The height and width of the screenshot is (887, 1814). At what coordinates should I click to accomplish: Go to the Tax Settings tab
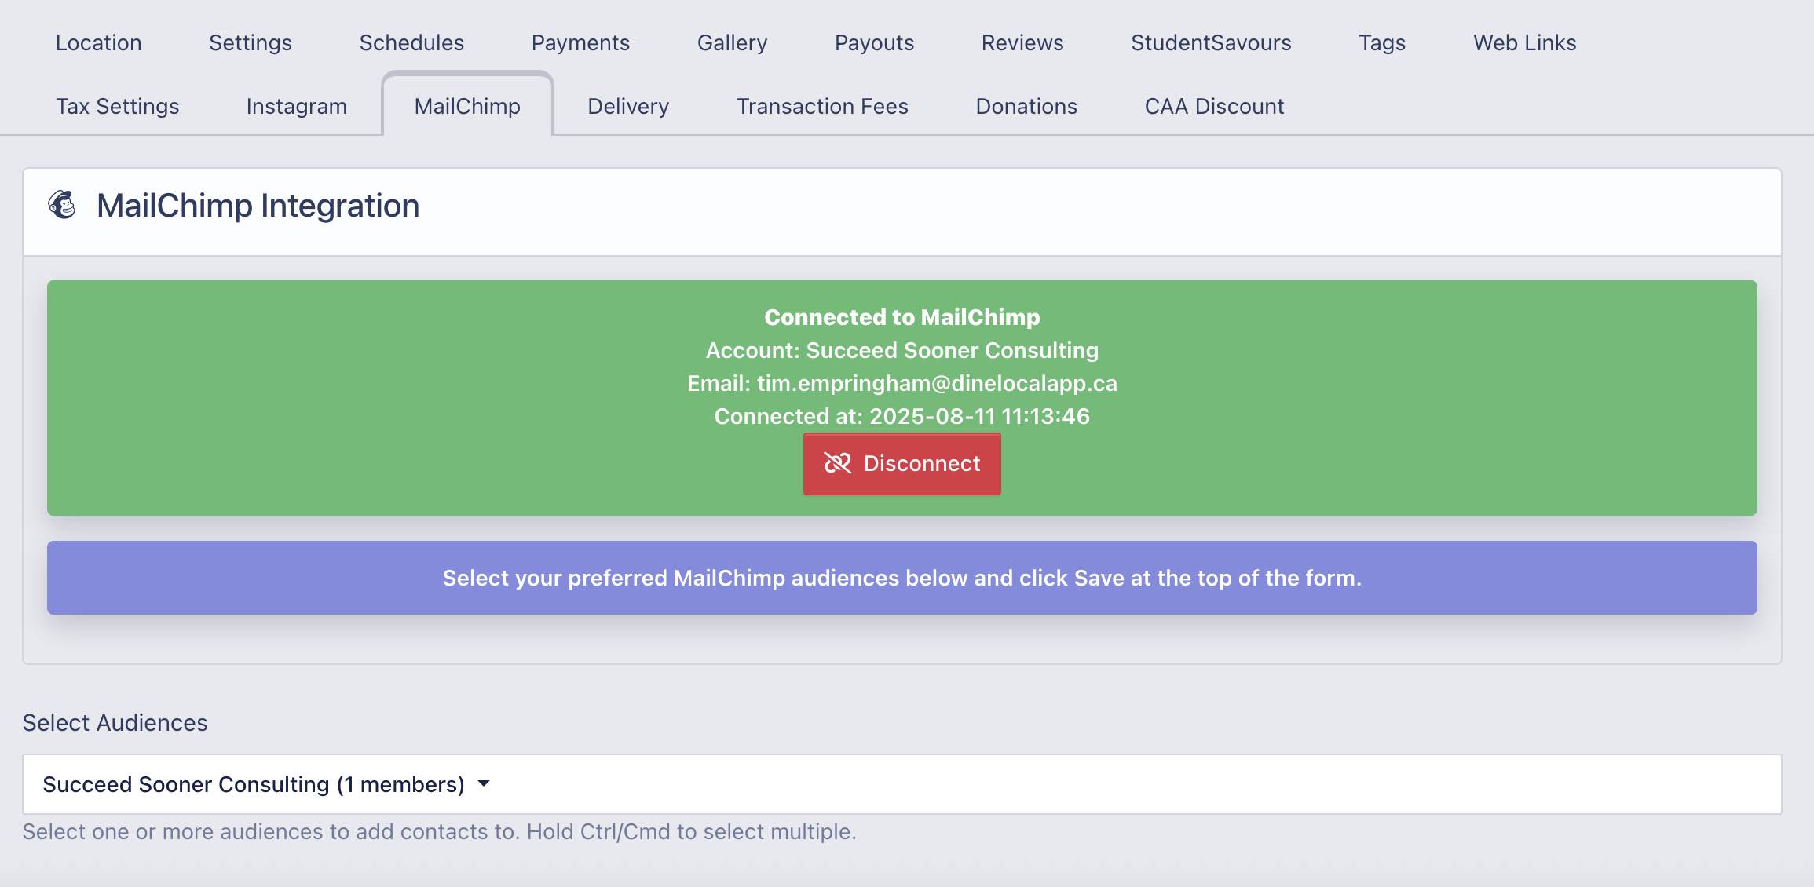pos(117,106)
